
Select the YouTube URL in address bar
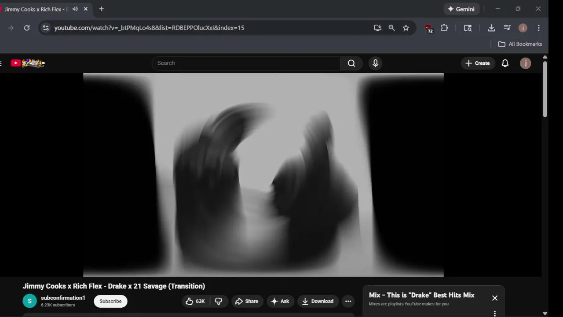pos(149,28)
